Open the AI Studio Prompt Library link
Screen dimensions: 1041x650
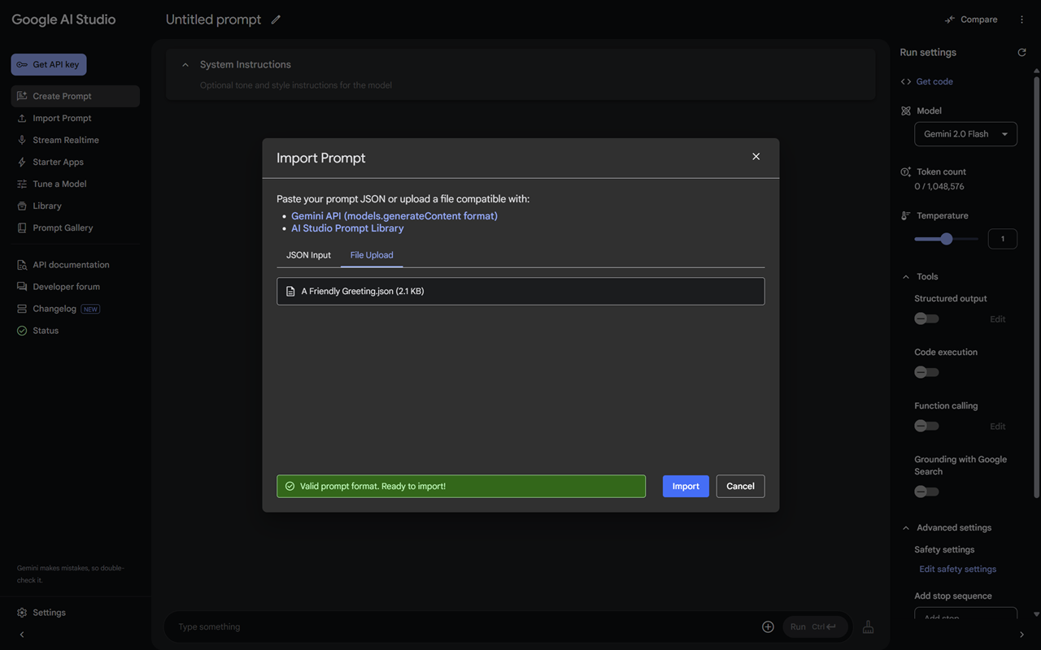click(x=347, y=228)
